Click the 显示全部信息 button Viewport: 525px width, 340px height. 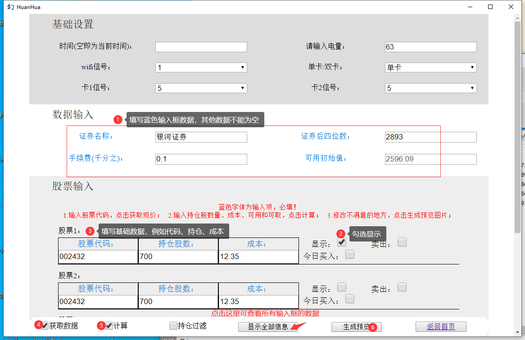[x=267, y=327]
